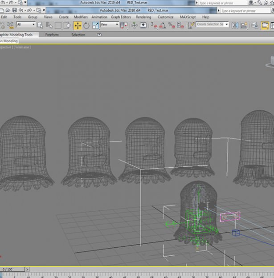274x278 pixels.
Task: Click the MAXScript menu item
Action: click(x=188, y=17)
